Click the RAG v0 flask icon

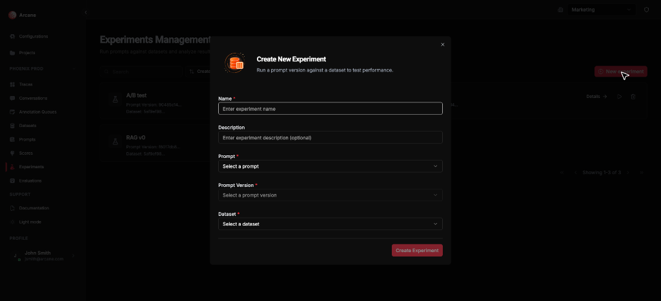tap(115, 141)
